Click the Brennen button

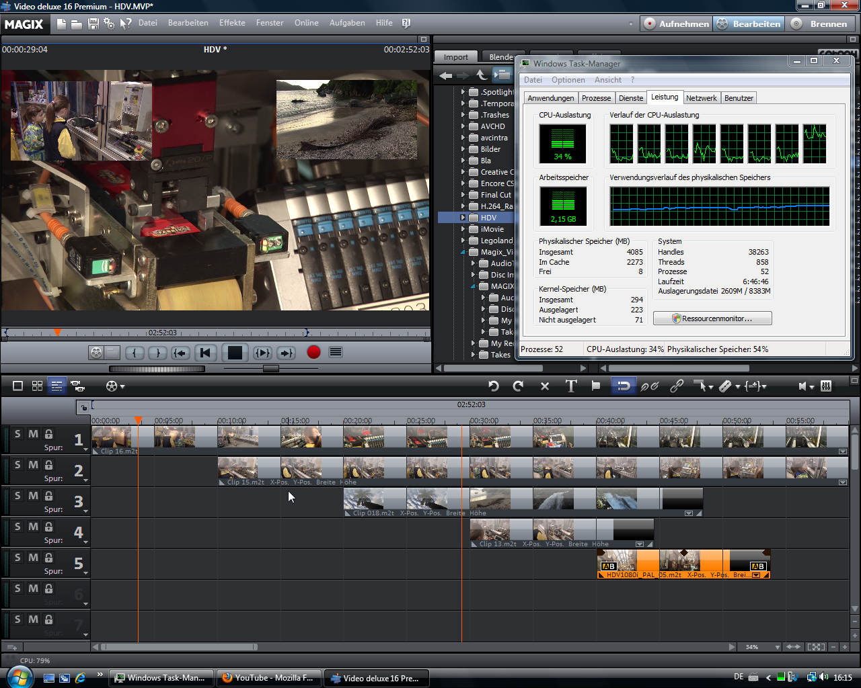point(820,24)
